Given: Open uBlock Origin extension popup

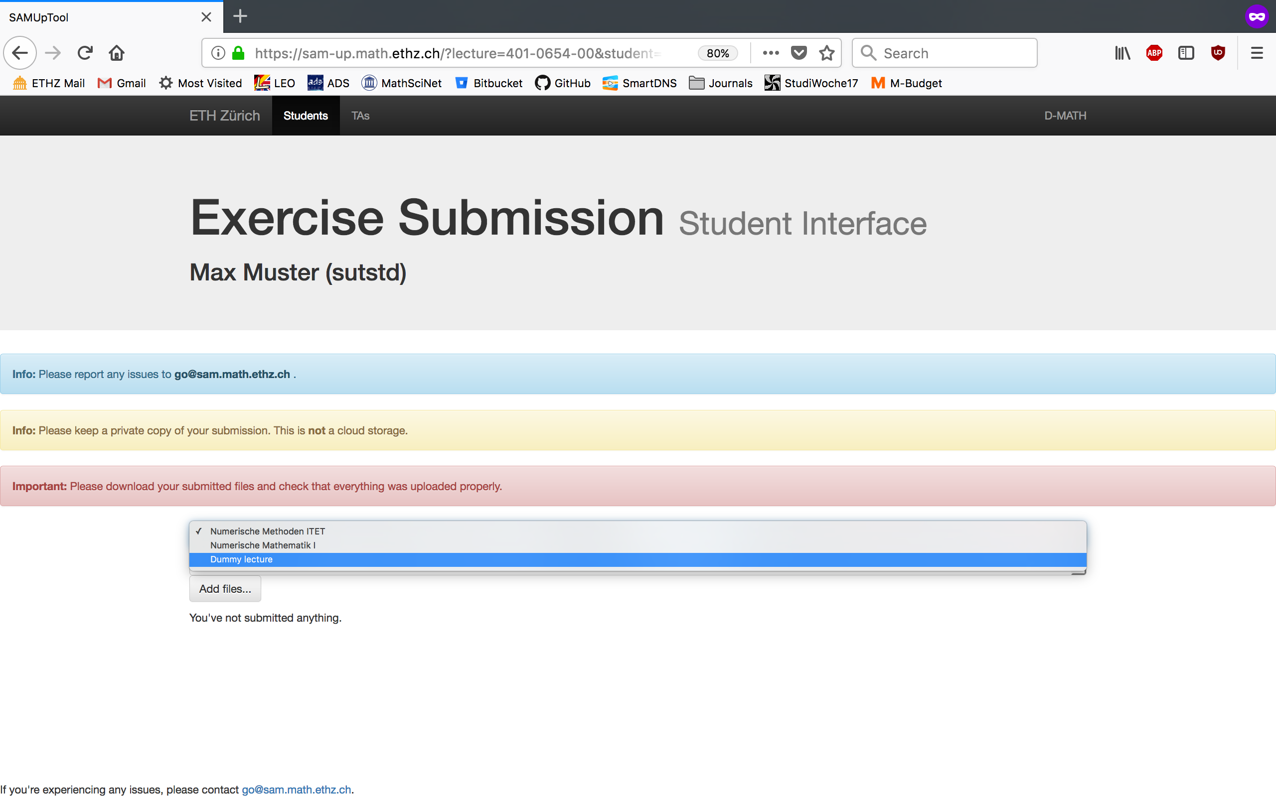Looking at the screenshot, I should point(1218,53).
